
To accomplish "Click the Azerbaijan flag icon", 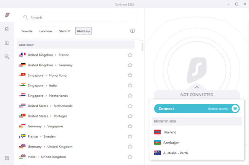I will (x=157, y=143).
